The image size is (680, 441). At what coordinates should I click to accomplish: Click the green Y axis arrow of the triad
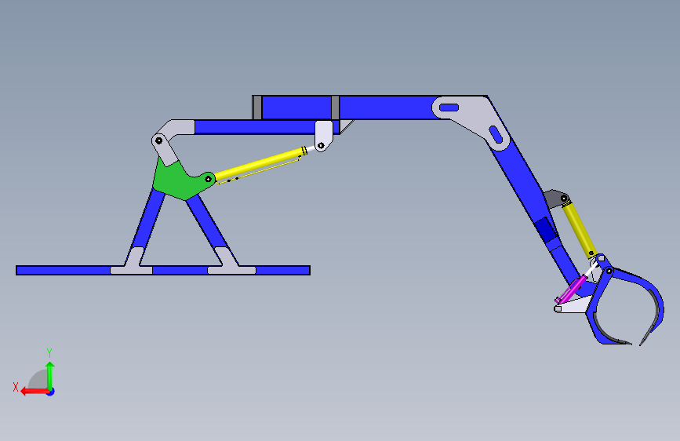point(50,376)
